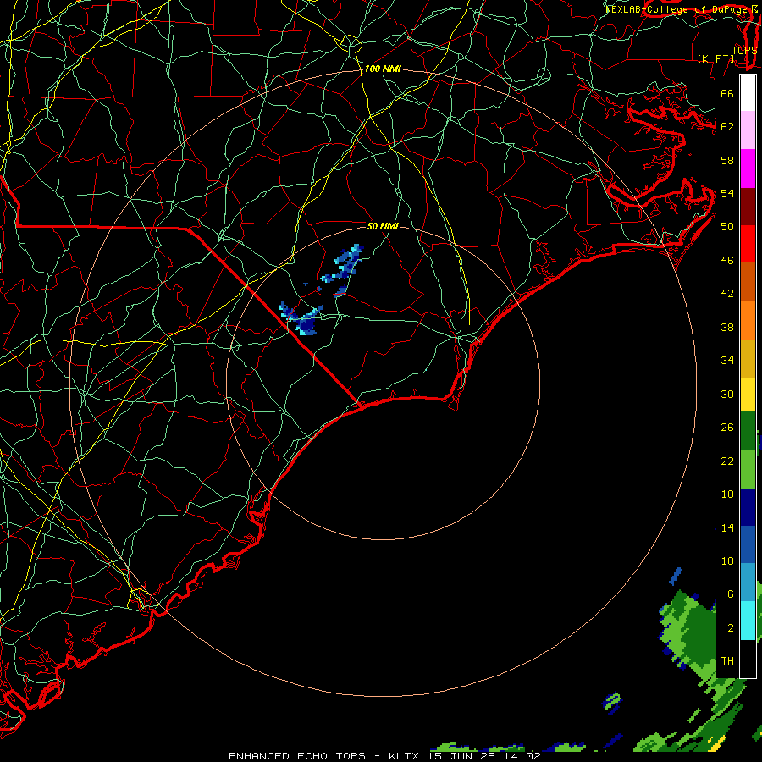Click the 'K FT' units label

[x=716, y=59]
